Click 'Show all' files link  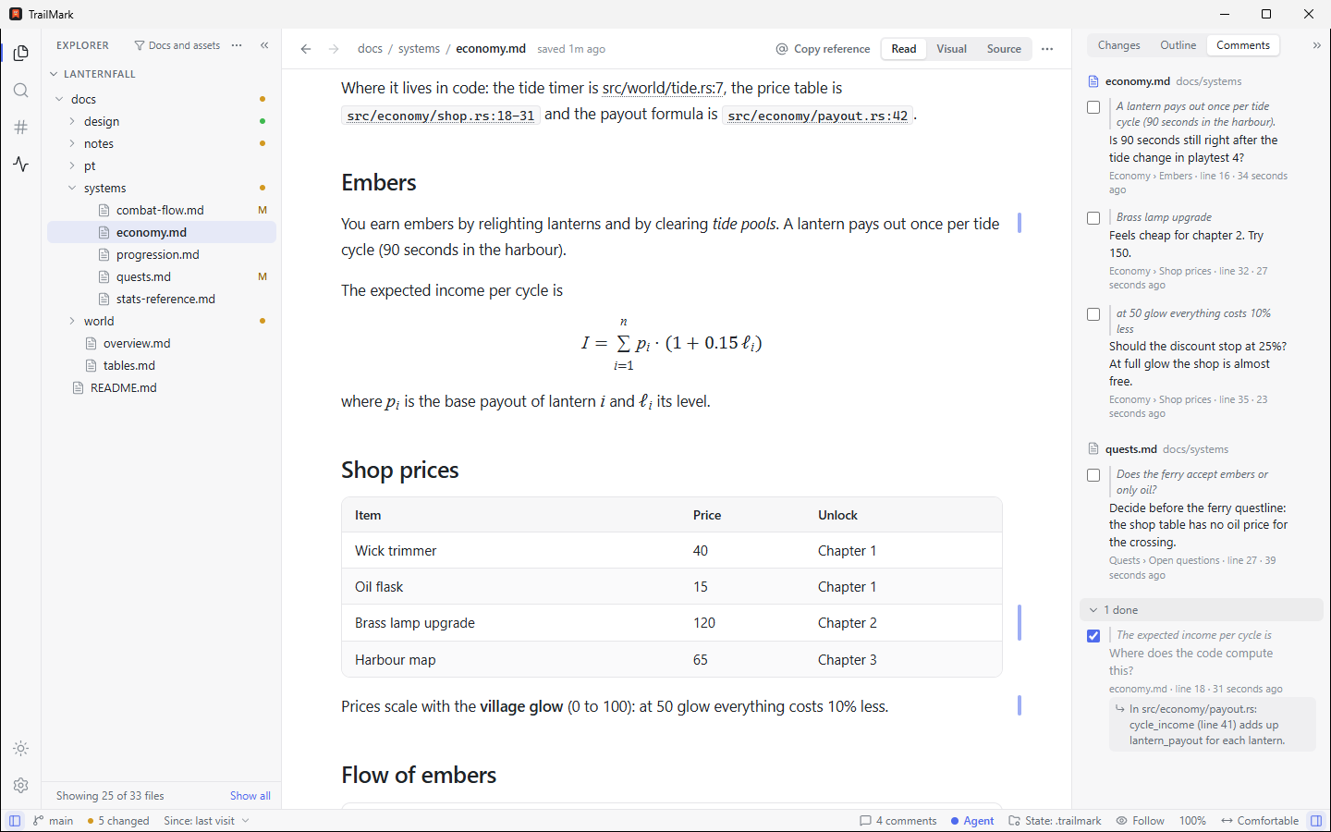tap(250, 796)
